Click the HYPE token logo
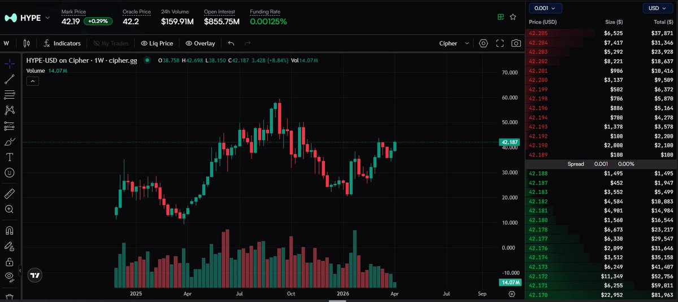This screenshot has height=302, width=678. (10, 17)
